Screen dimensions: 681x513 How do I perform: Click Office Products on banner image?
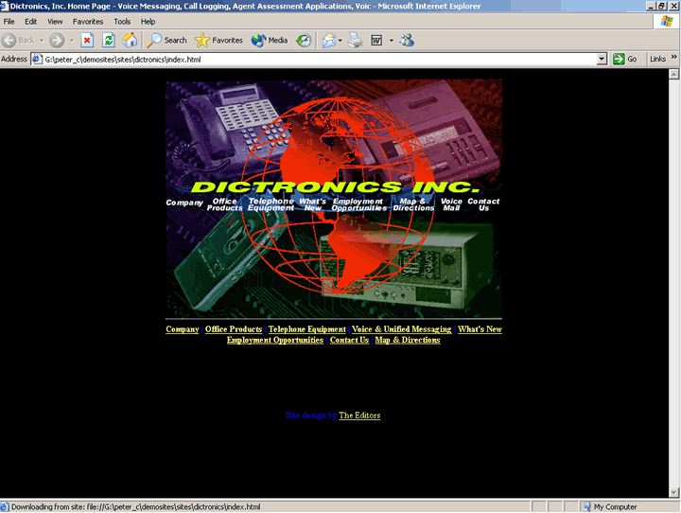224,204
